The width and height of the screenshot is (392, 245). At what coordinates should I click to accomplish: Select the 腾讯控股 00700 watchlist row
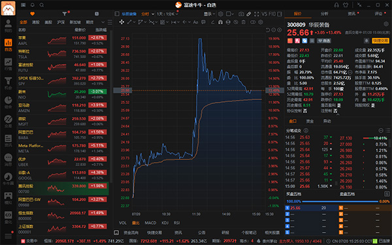63,189
